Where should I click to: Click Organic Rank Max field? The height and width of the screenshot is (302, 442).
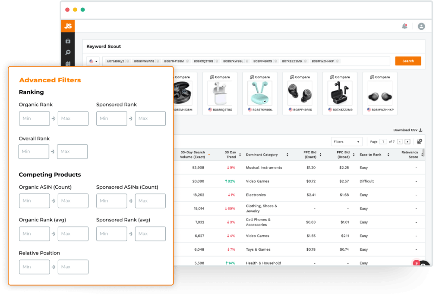[x=73, y=118]
